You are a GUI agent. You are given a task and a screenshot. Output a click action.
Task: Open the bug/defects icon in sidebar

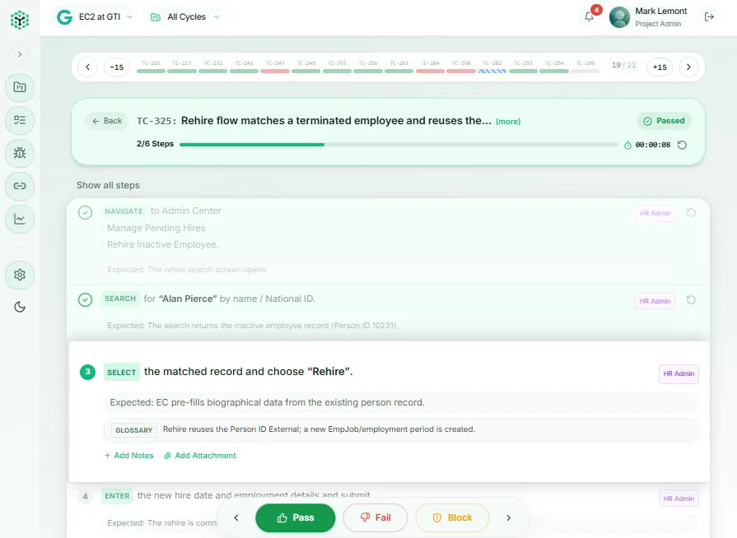(20, 153)
